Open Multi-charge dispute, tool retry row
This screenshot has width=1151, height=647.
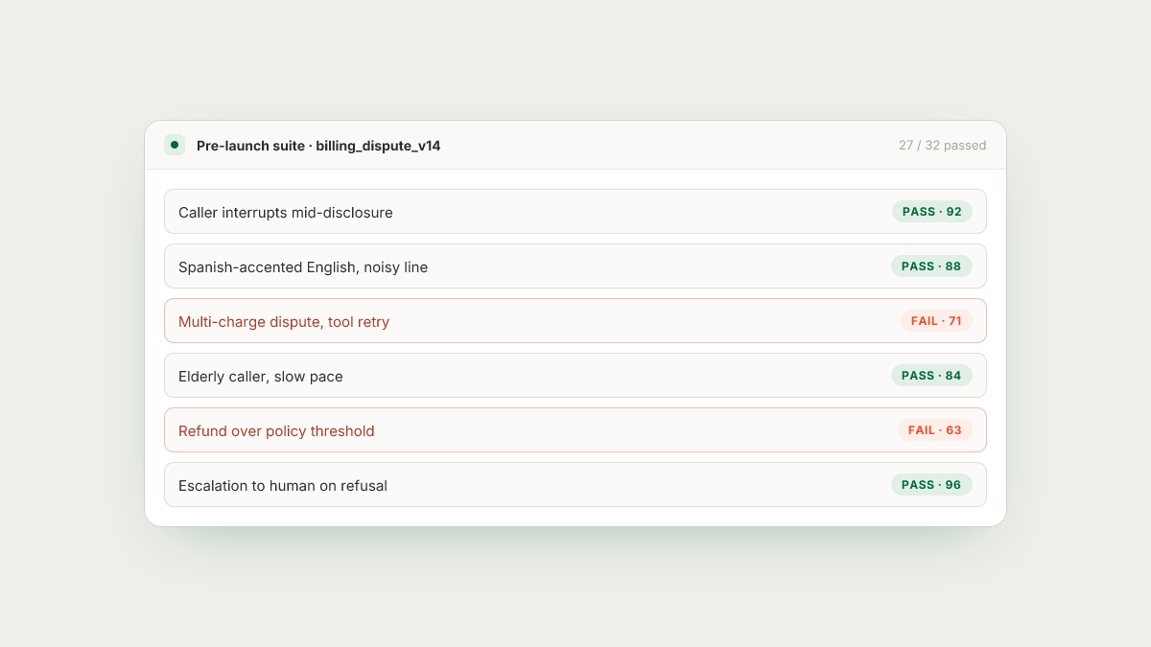575,321
